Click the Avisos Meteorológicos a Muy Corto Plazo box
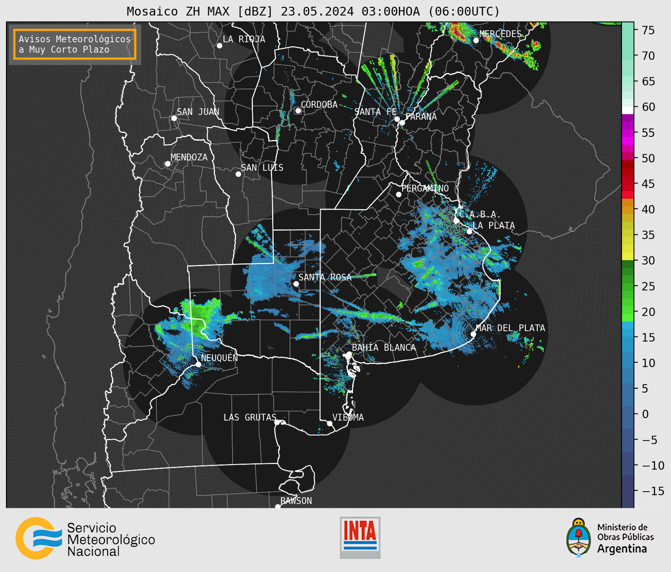The height and width of the screenshot is (572, 671). pos(75,44)
